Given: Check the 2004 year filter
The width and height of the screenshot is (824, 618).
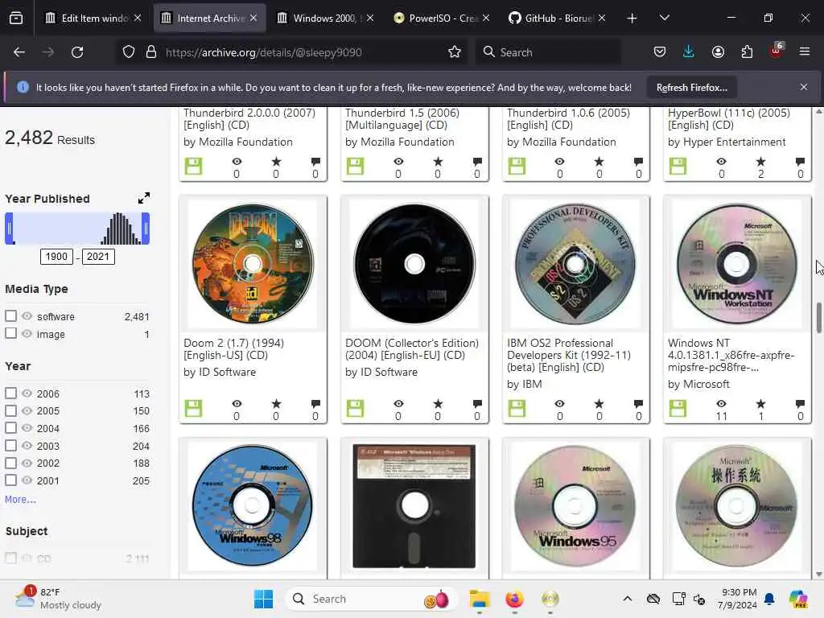Looking at the screenshot, I should (x=10, y=428).
